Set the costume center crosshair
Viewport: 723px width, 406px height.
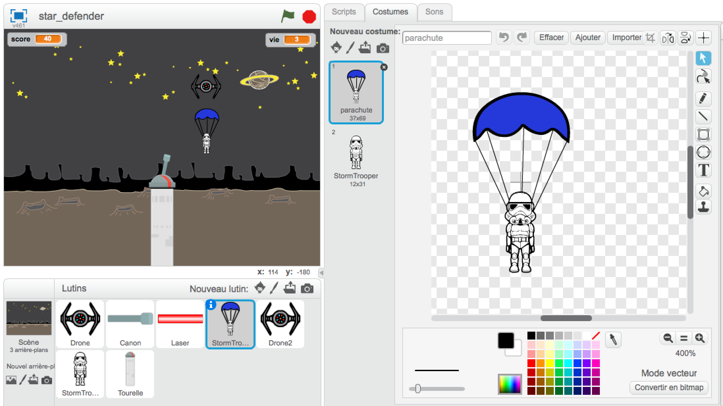[704, 38]
